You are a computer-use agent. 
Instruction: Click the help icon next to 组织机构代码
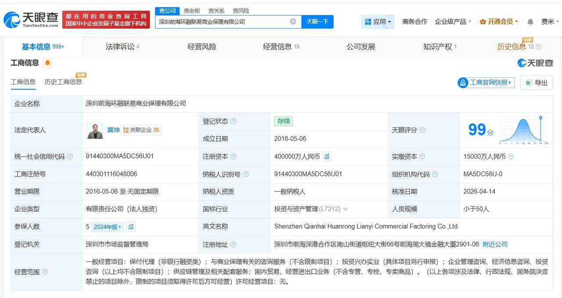coord(435,174)
